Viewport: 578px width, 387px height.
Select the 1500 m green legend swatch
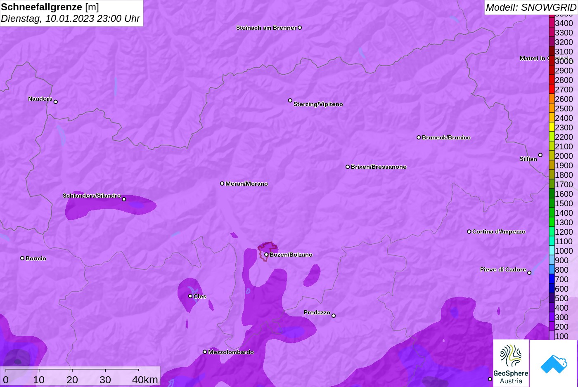(552, 203)
